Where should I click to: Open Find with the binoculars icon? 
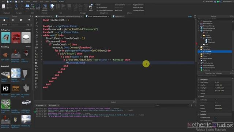click(27, 6)
